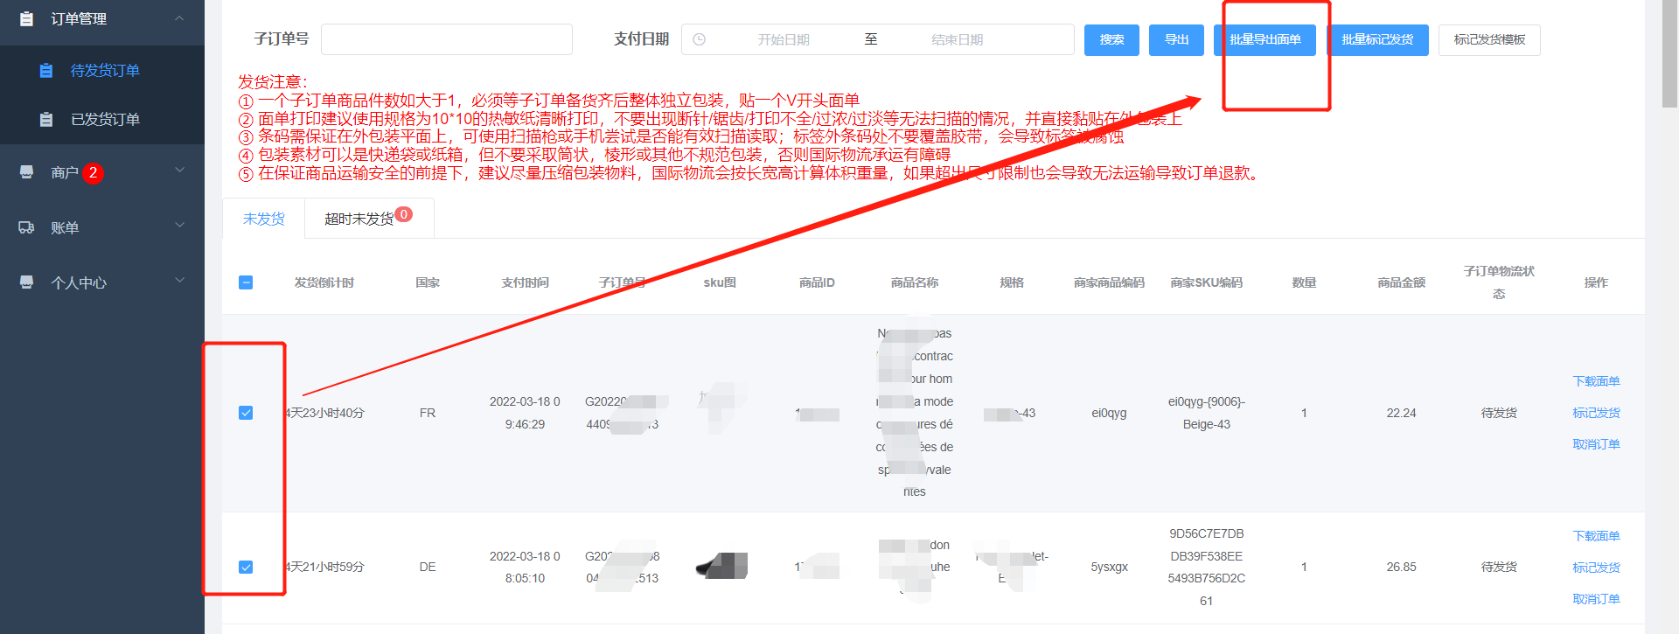Click 取消订单 for the FR order
The height and width of the screenshot is (634, 1679).
[x=1596, y=444]
